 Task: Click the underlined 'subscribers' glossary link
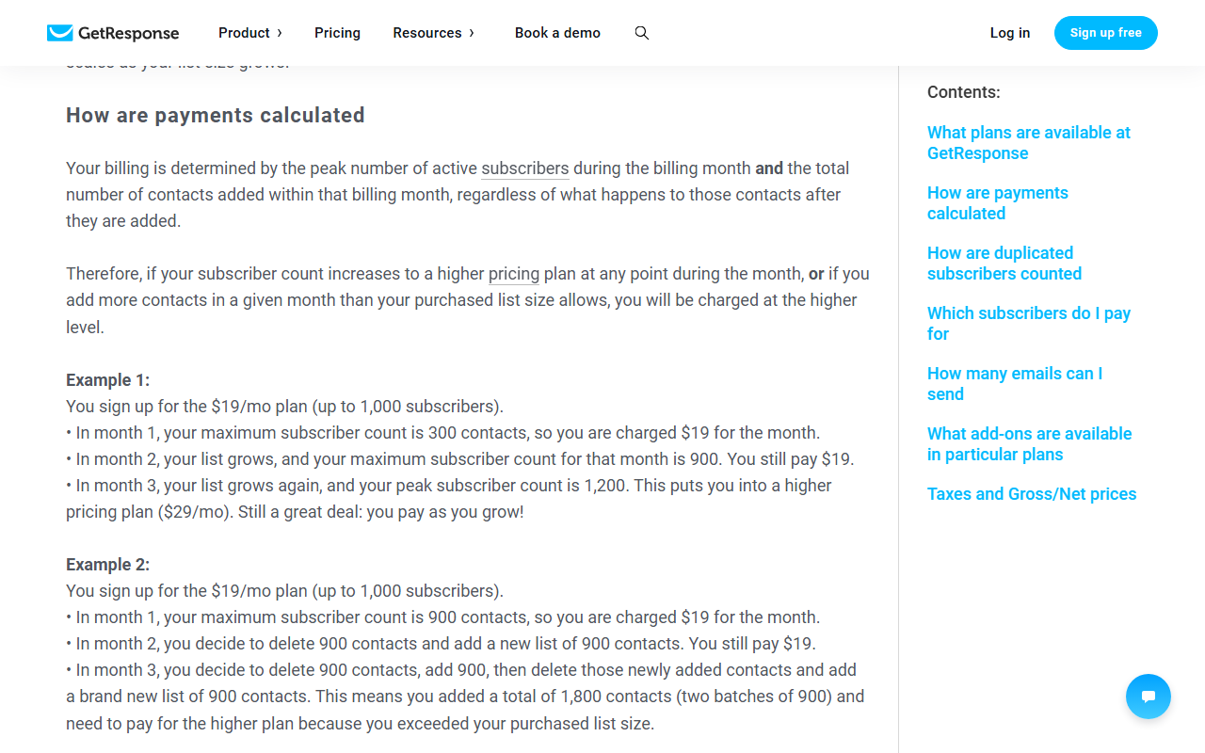point(525,168)
